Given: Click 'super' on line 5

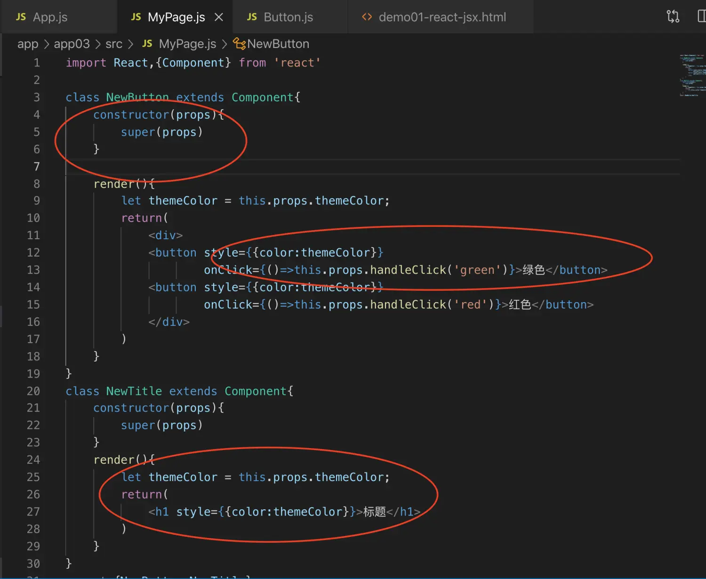Looking at the screenshot, I should (138, 132).
